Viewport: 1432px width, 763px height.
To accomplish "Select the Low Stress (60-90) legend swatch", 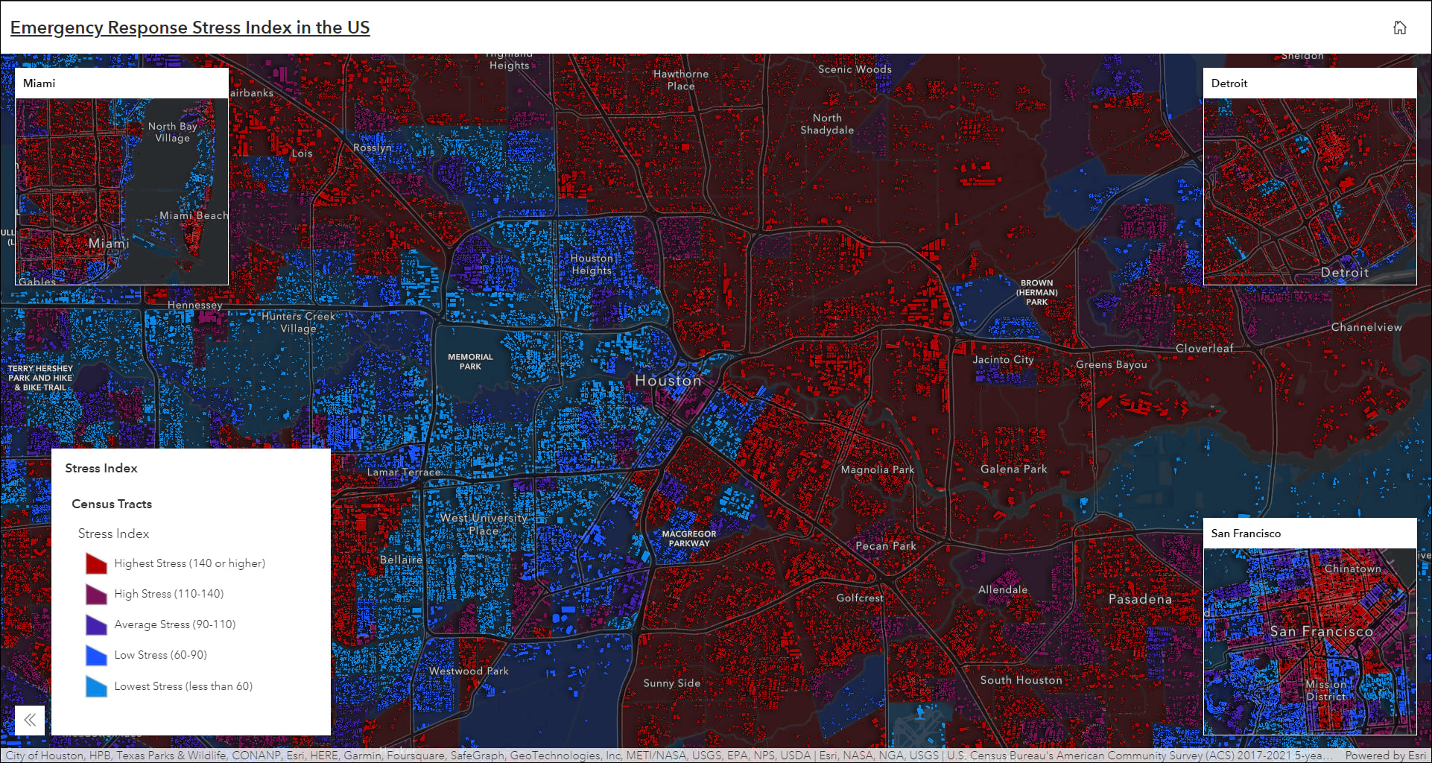I will pyautogui.click(x=95, y=656).
